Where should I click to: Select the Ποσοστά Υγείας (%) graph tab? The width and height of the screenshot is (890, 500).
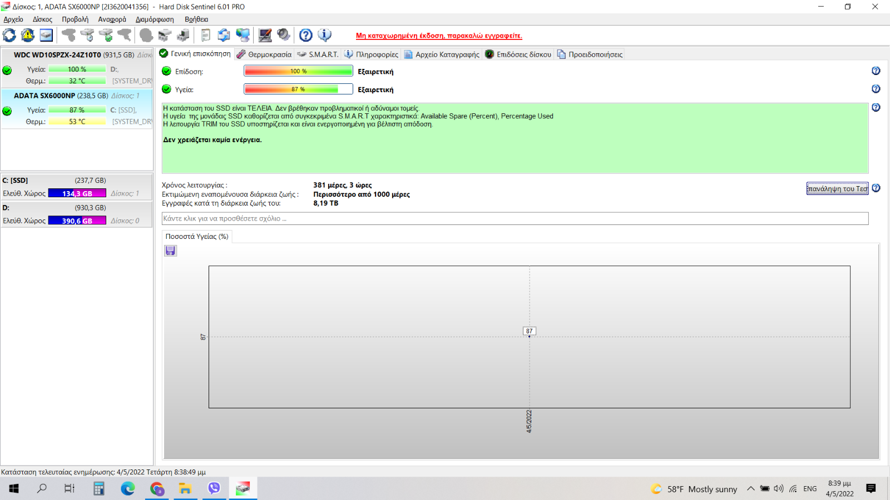197,237
